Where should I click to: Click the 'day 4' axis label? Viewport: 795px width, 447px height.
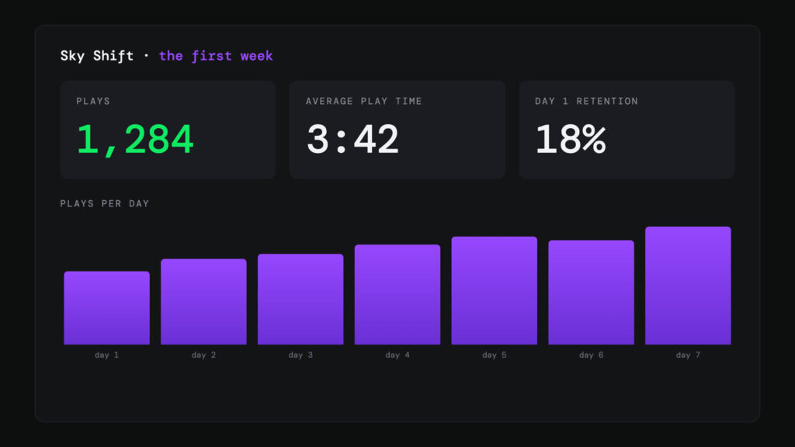397,355
